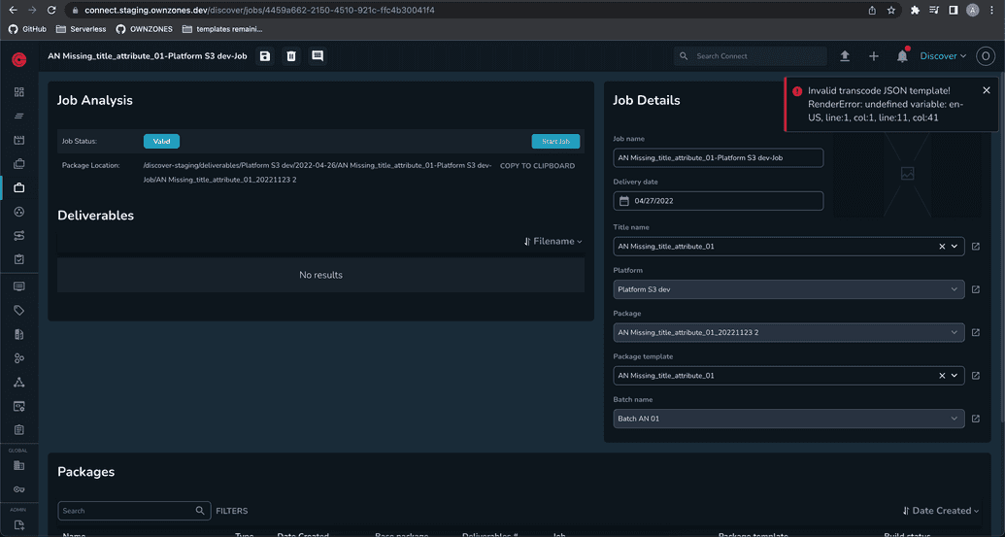
Task: Open Platform external link icon
Action: pyautogui.click(x=976, y=289)
